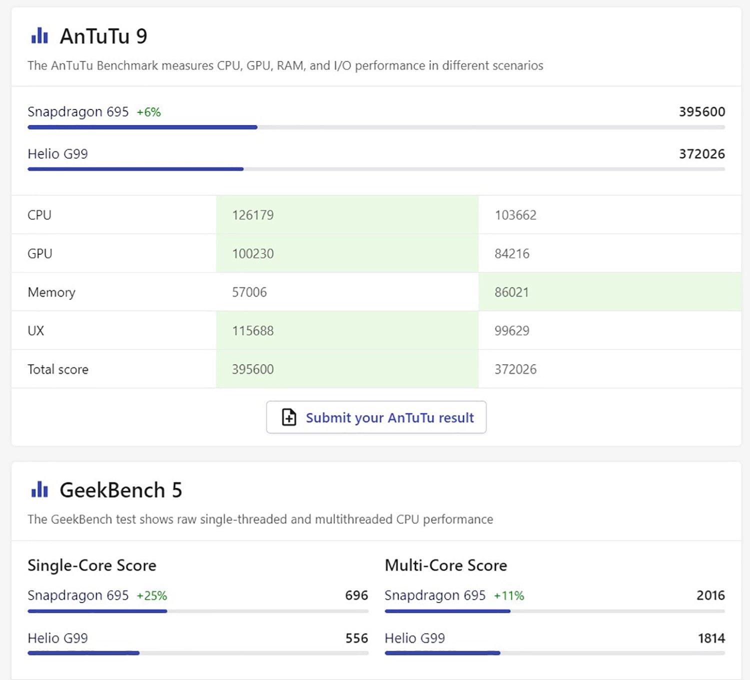Click Memory score 86021
This screenshot has width=750, height=680.
(x=512, y=292)
